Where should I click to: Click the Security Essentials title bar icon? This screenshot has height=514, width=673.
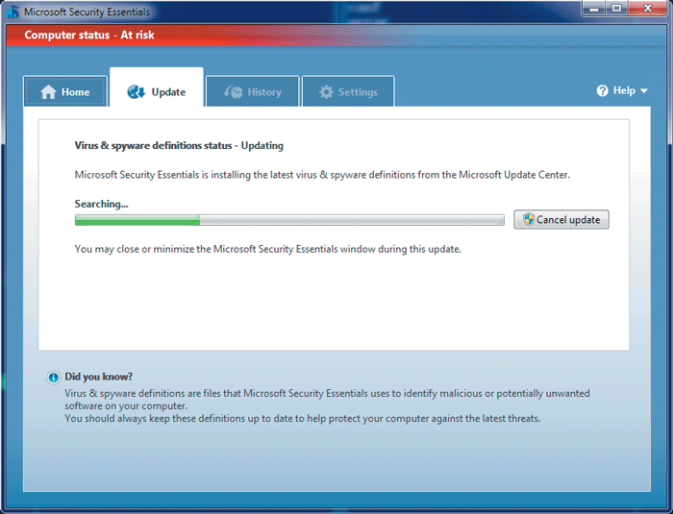click(12, 11)
